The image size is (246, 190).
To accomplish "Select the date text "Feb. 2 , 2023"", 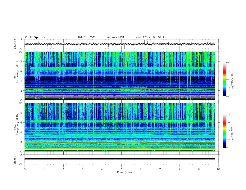I will tap(87, 37).
